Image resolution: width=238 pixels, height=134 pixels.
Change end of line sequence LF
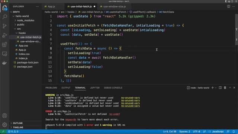(x=204, y=131)
